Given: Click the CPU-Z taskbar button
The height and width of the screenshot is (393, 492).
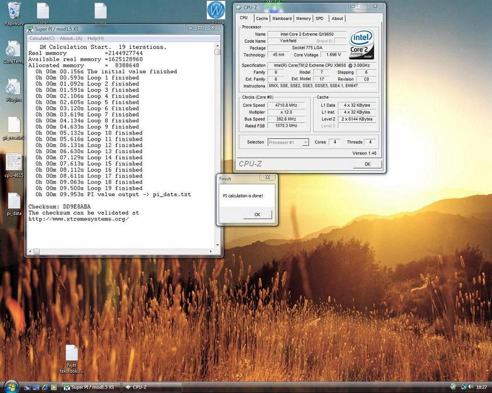Looking at the screenshot, I should (152, 388).
